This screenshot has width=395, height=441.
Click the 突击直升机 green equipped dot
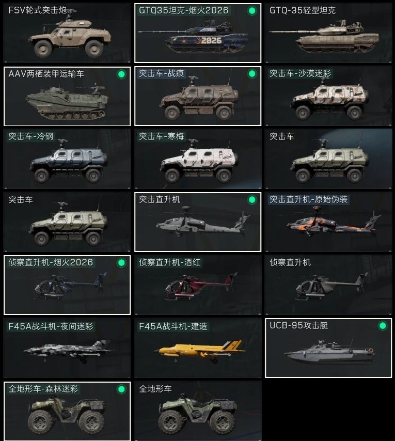tap(252, 200)
